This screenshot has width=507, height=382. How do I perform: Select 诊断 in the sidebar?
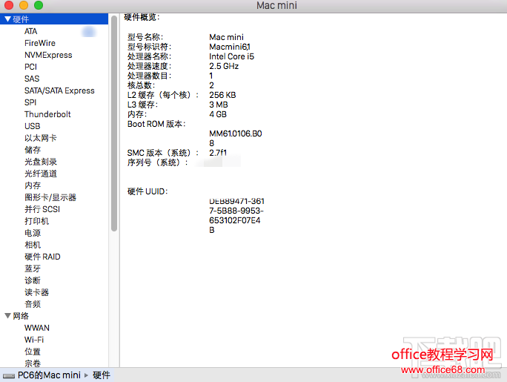[33, 280]
